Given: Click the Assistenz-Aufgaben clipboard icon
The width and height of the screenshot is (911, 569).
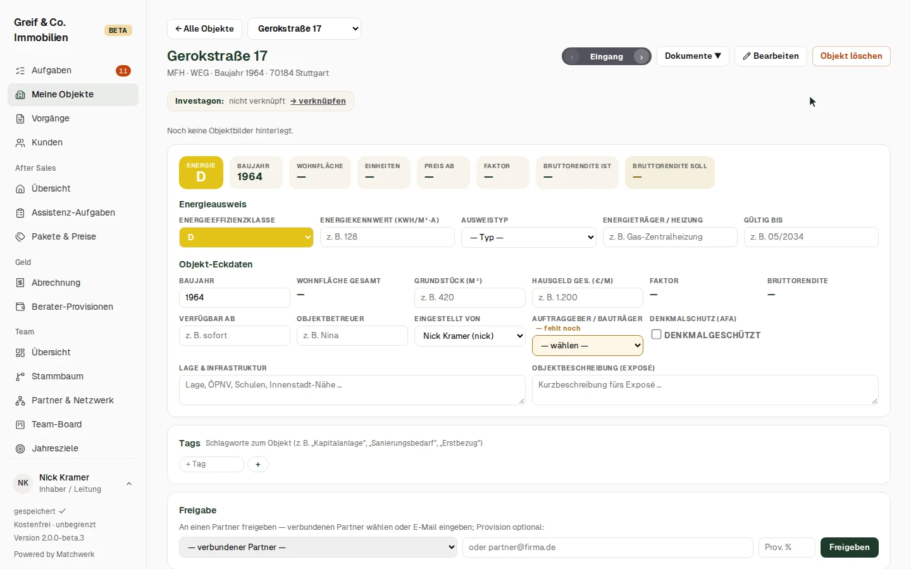Looking at the screenshot, I should [20, 213].
